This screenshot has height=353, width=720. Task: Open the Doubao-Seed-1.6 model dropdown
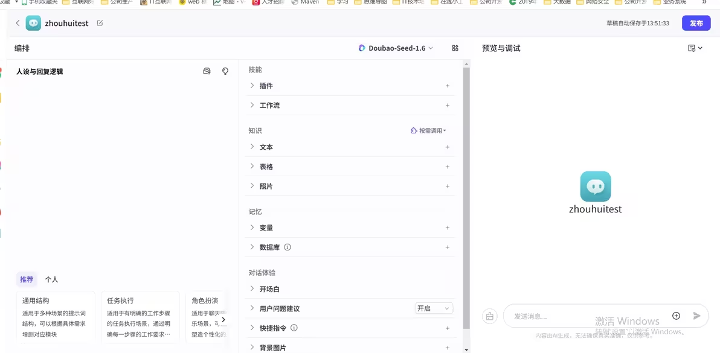[396, 48]
